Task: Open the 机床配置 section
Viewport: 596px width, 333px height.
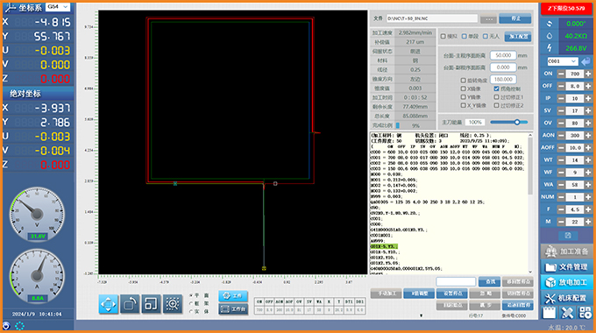Action: (x=567, y=299)
